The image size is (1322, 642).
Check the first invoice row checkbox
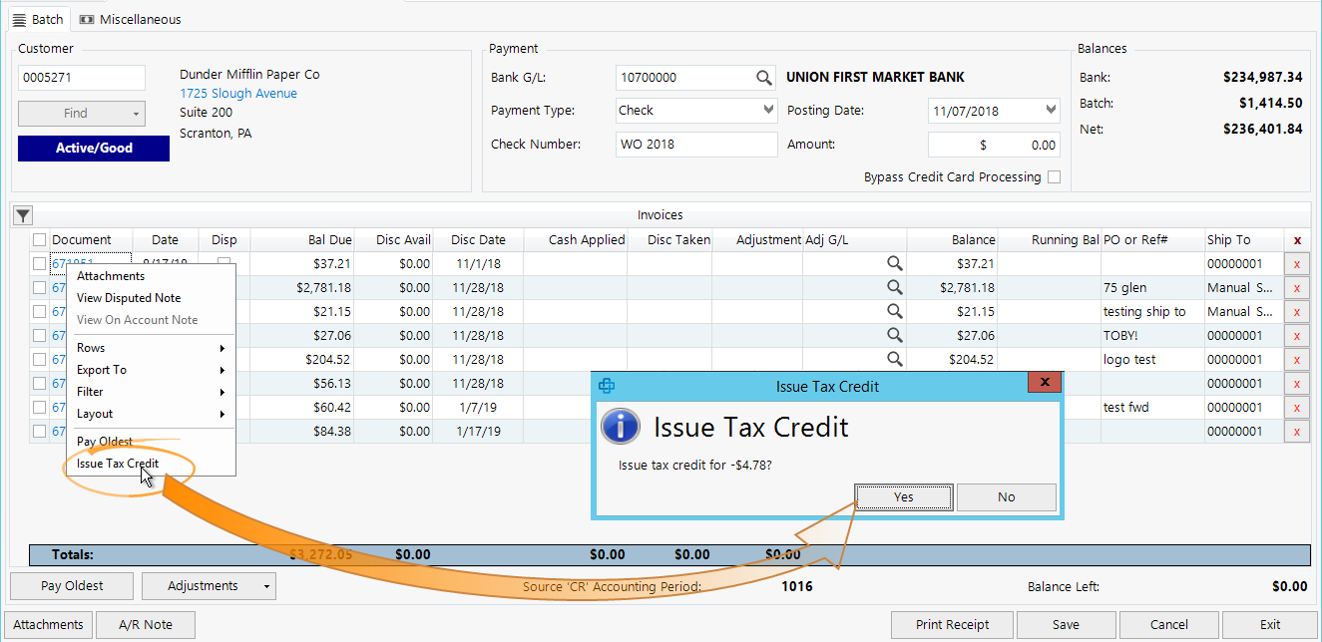pyautogui.click(x=38, y=263)
